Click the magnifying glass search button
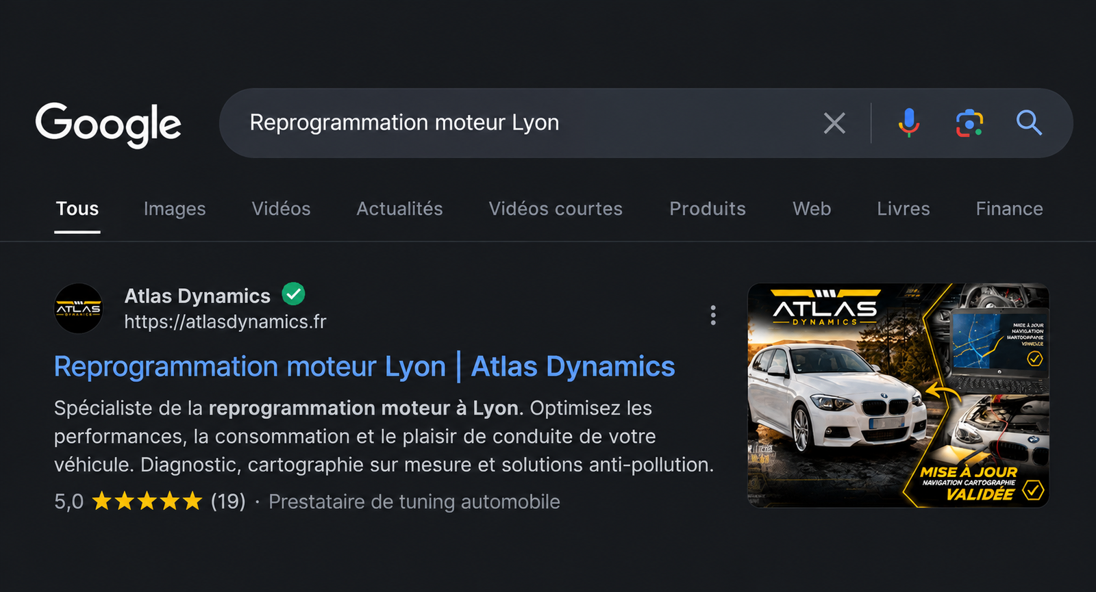The image size is (1096, 592). [x=1029, y=123]
